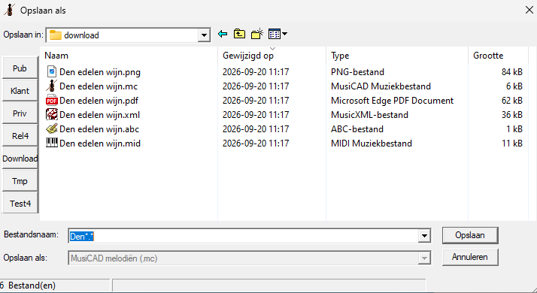Click the folder icon in Opslaan in box
Screen dimensions: 537x293
pos(56,35)
